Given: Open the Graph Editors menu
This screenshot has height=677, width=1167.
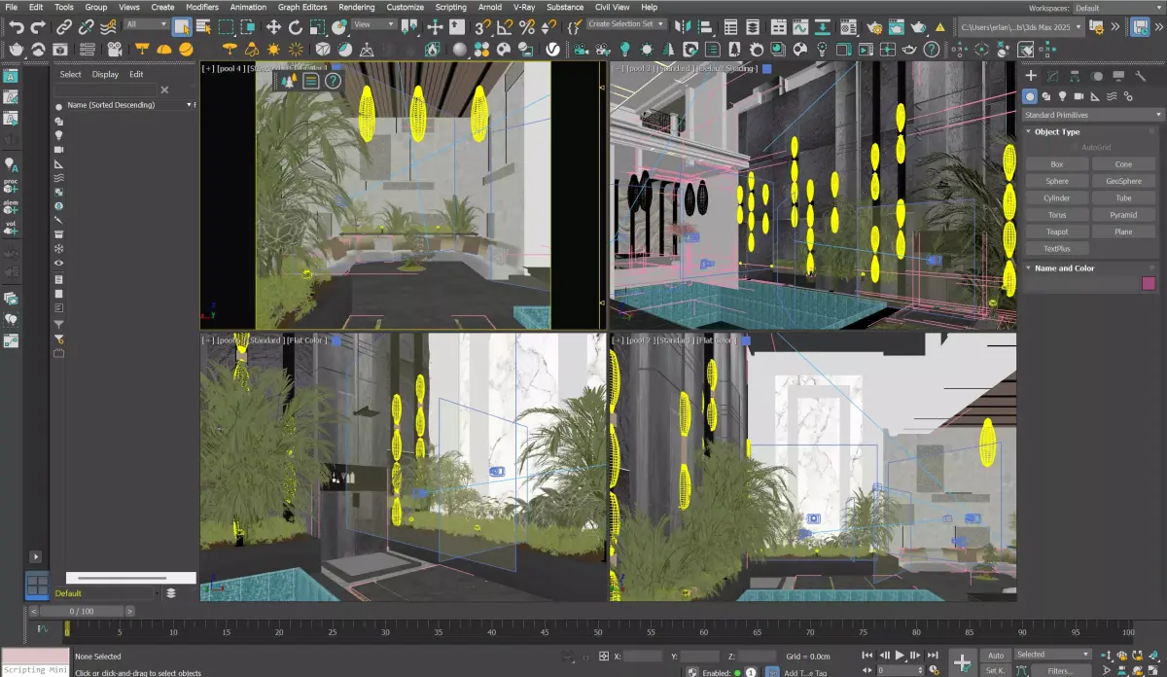Looking at the screenshot, I should coord(302,7).
